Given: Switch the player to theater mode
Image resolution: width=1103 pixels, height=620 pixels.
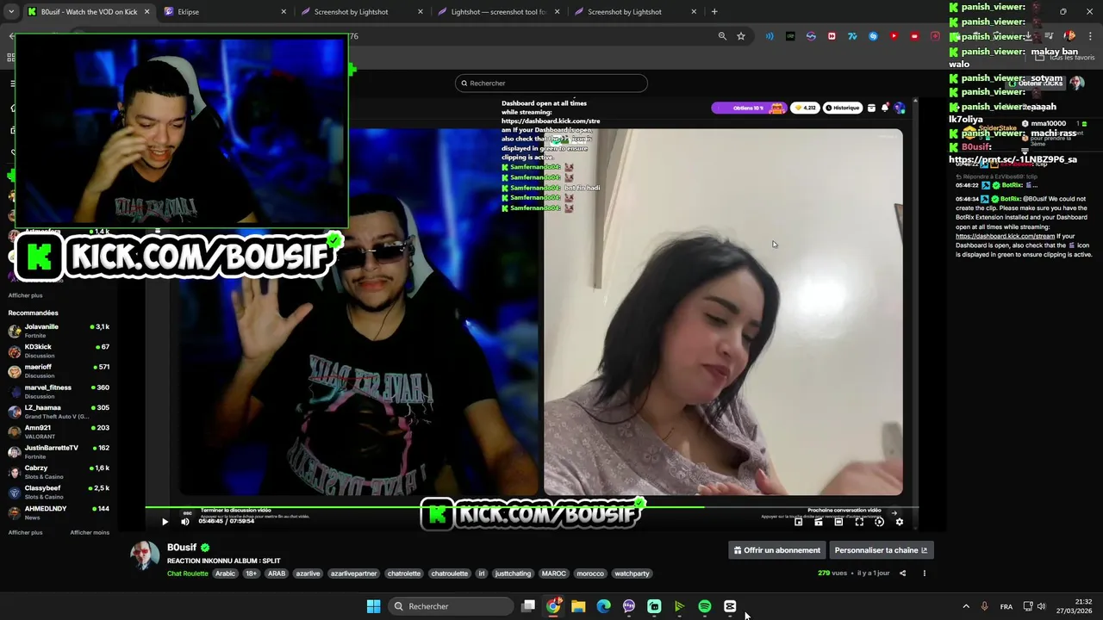Looking at the screenshot, I should 838,522.
